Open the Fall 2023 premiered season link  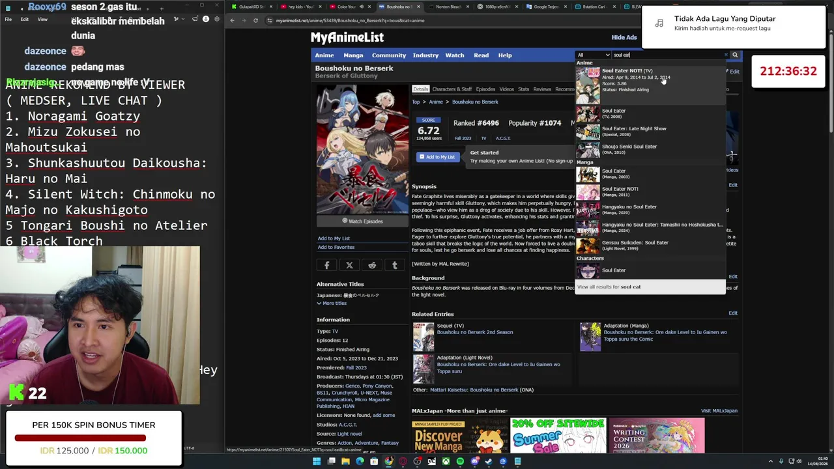(356, 368)
